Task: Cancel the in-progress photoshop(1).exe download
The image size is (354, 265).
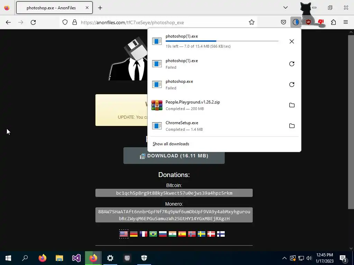Action: [292, 41]
